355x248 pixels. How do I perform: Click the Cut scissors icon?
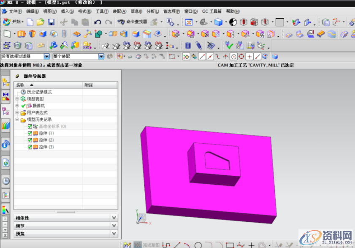pyautogui.click(x=64, y=22)
